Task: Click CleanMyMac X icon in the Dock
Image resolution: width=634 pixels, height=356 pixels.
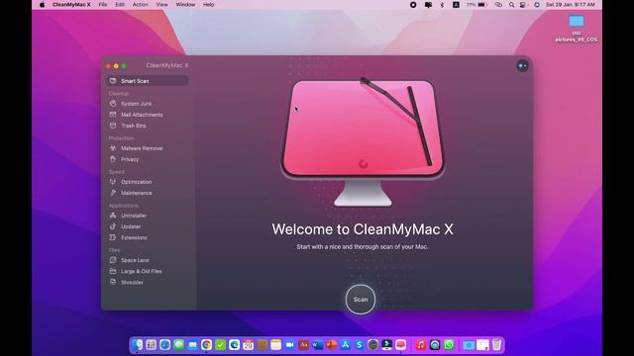Action: pos(400,345)
